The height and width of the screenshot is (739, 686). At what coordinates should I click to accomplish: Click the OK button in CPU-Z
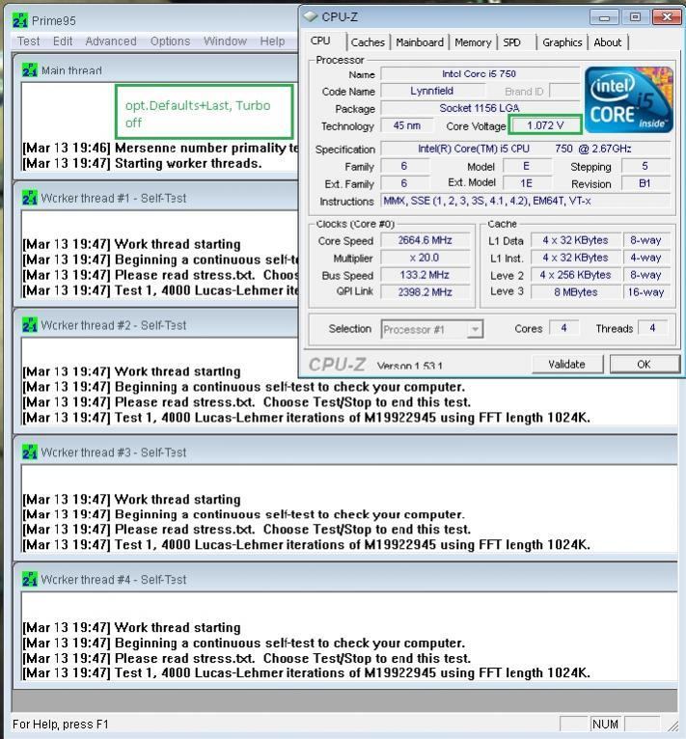point(645,365)
